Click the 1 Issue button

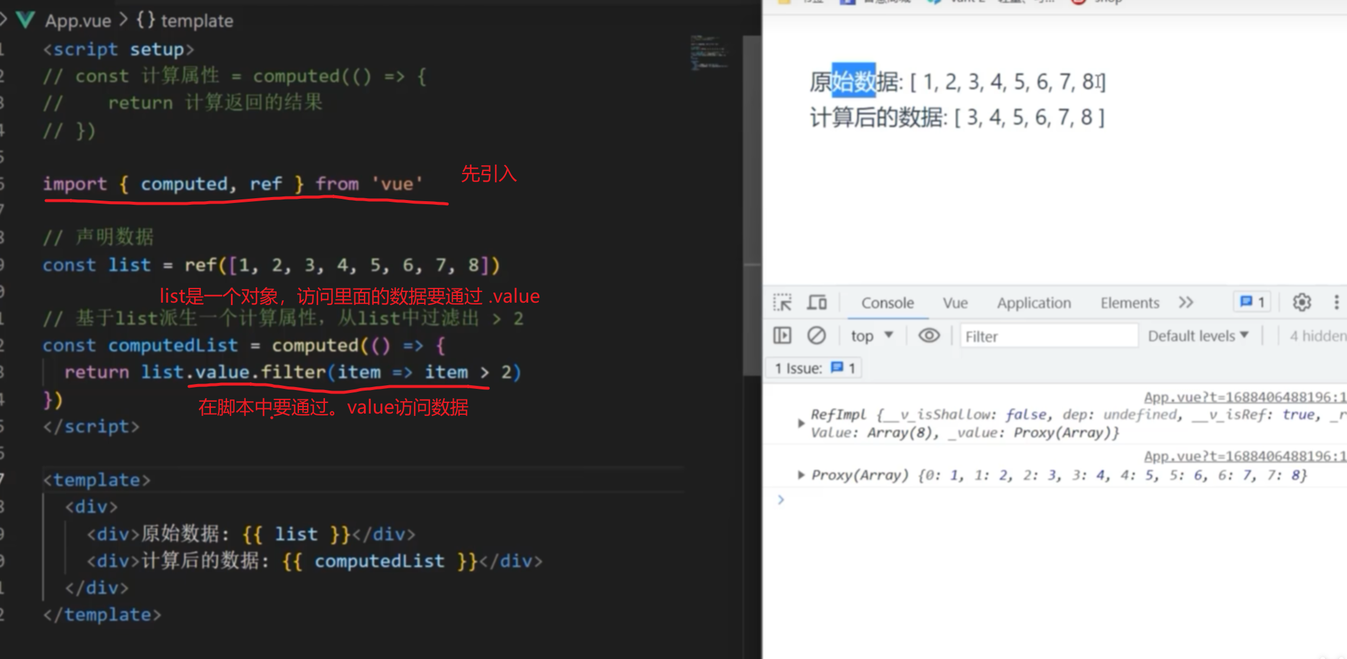coord(814,368)
